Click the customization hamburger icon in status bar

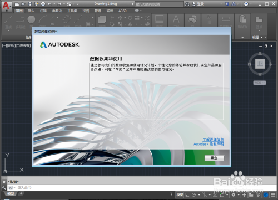pos(273,194)
